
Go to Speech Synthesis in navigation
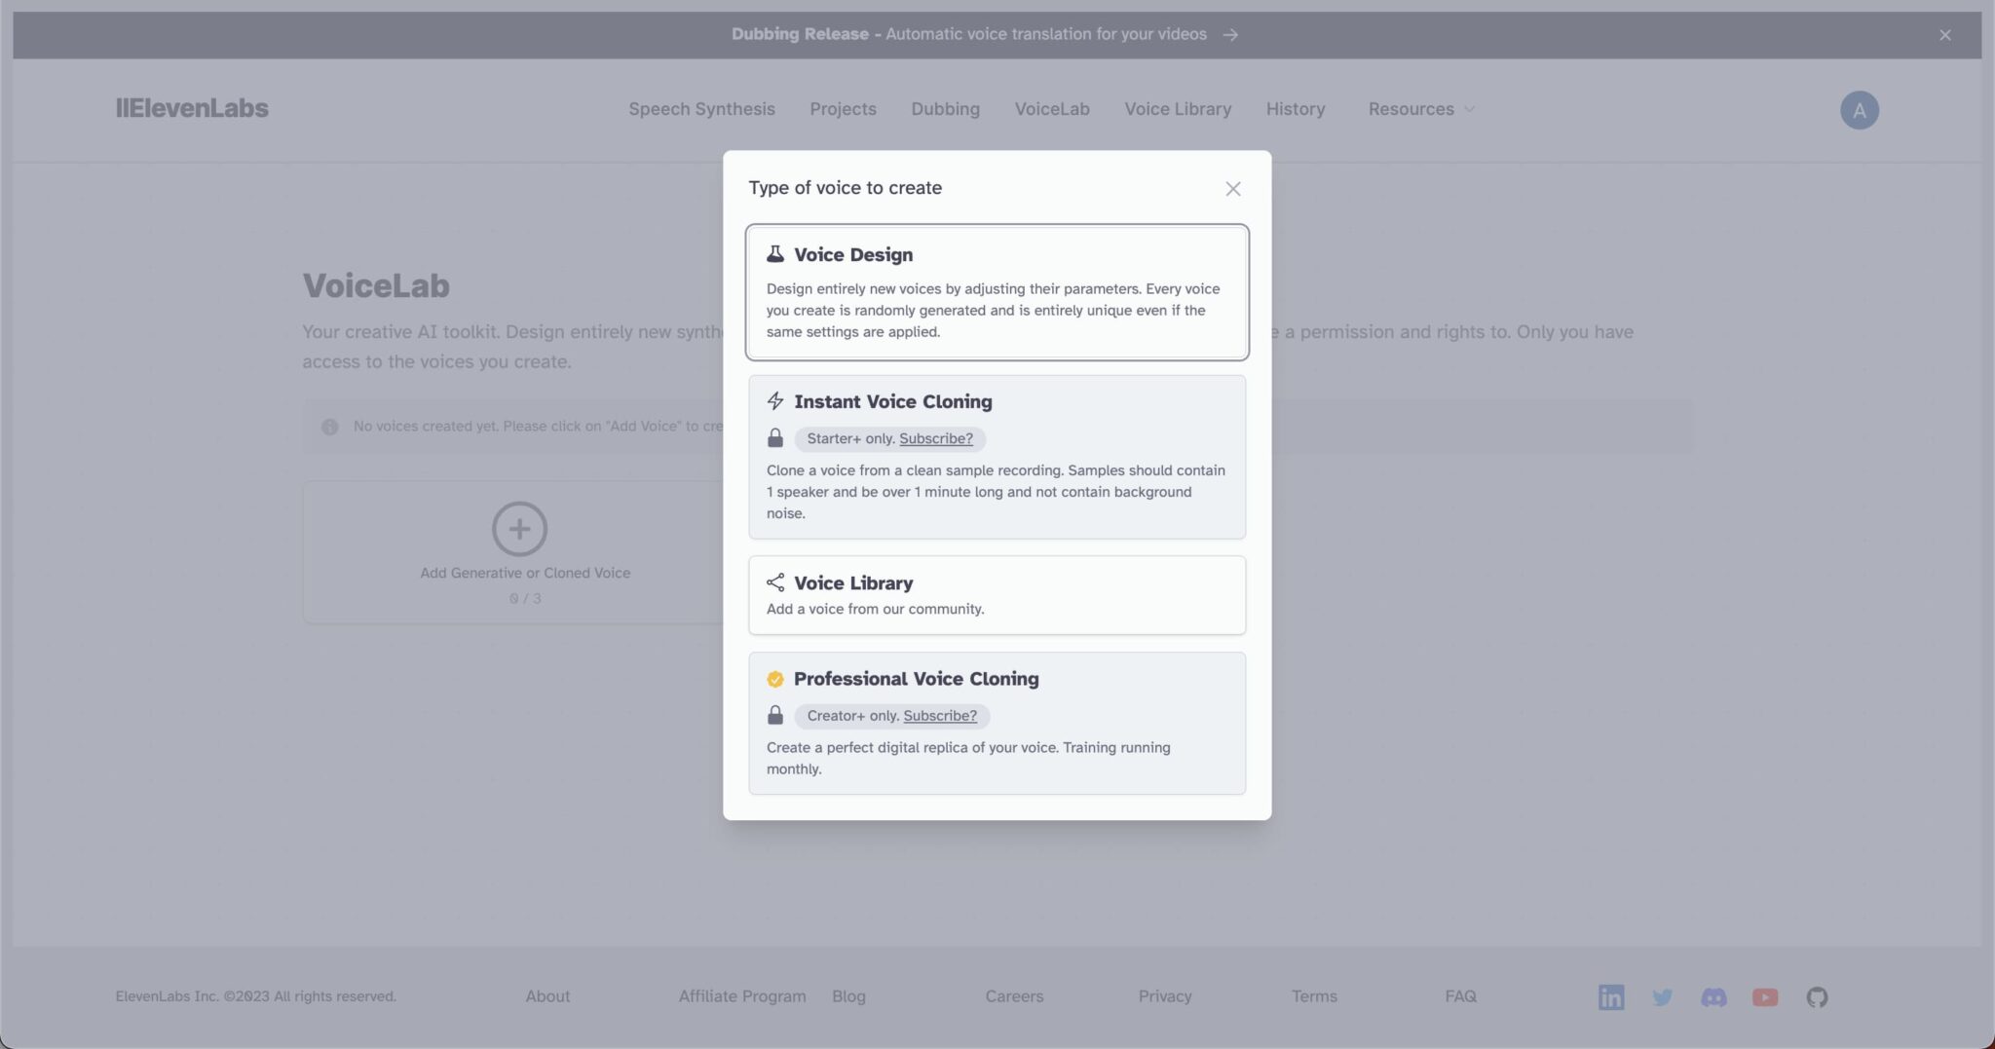click(701, 109)
